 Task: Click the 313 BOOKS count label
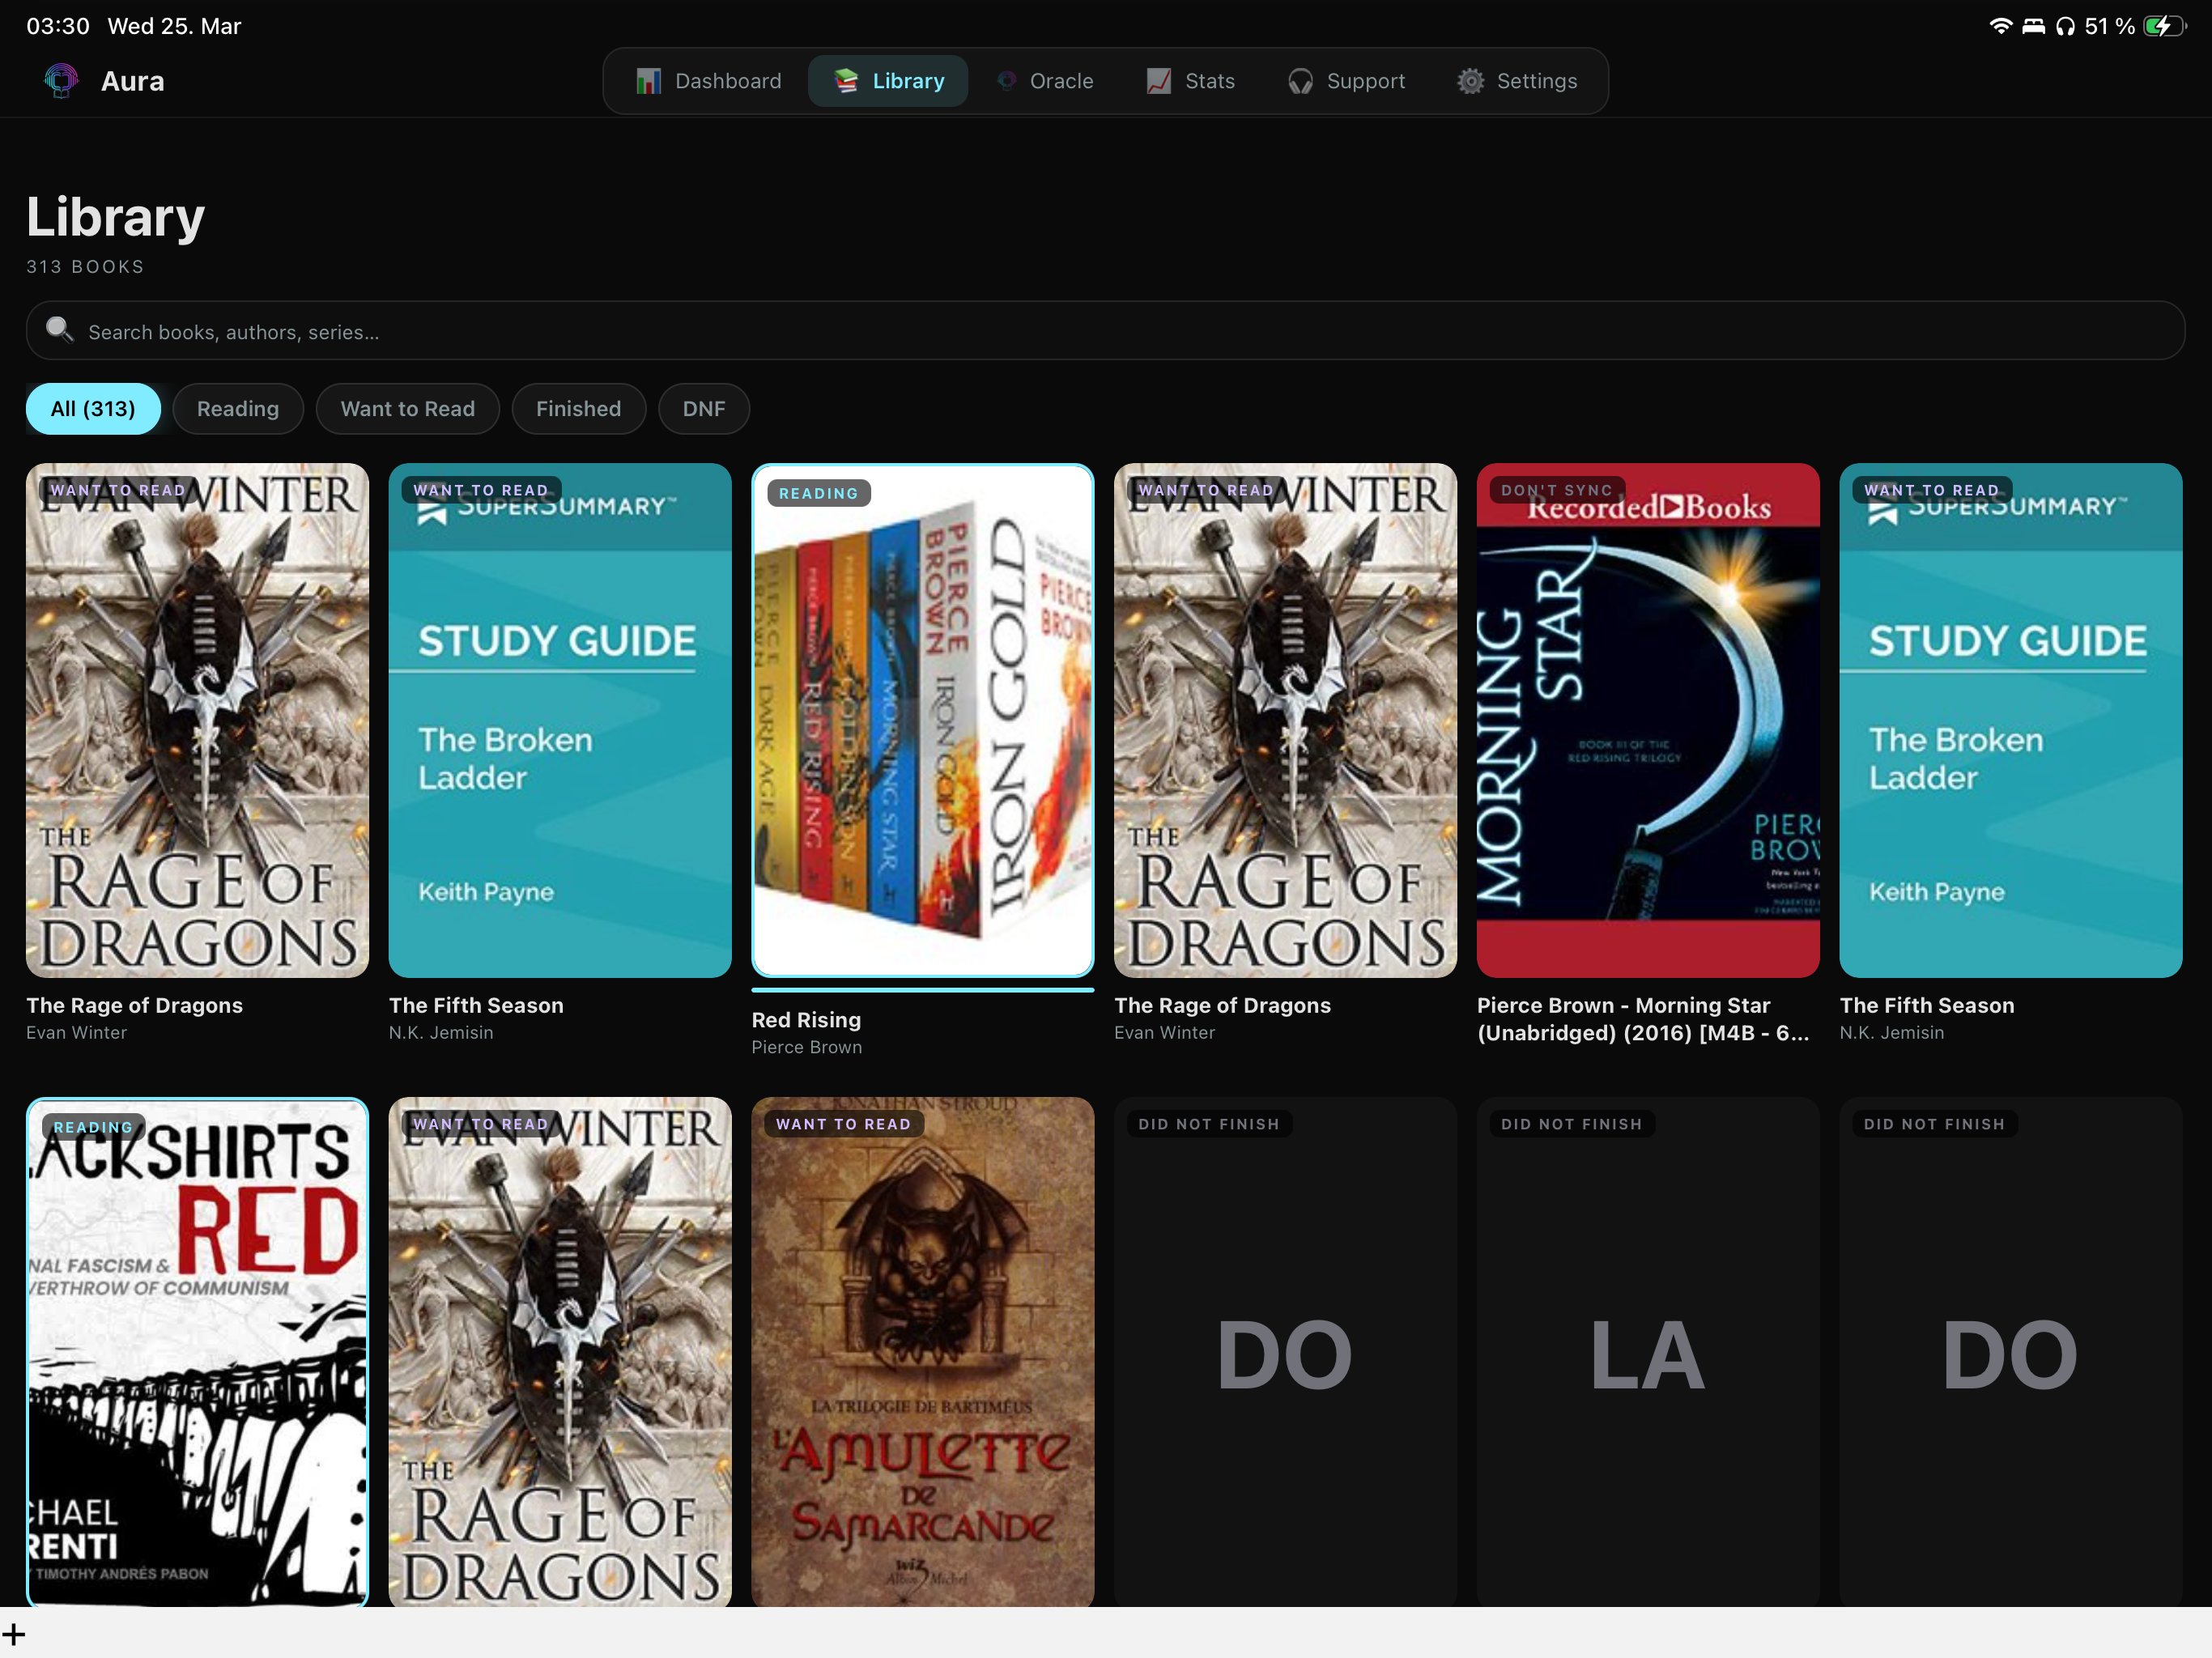pyautogui.click(x=85, y=267)
